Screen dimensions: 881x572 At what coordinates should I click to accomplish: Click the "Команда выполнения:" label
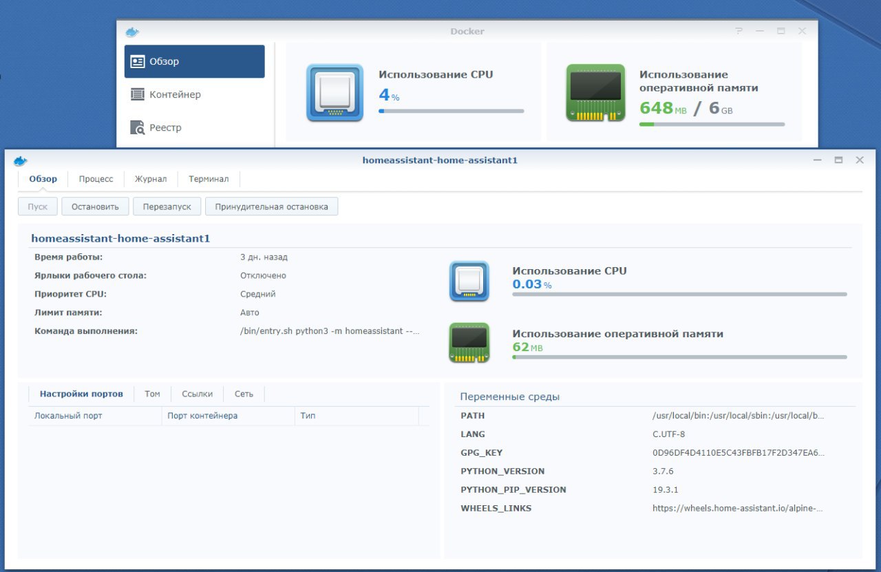pyautogui.click(x=86, y=331)
